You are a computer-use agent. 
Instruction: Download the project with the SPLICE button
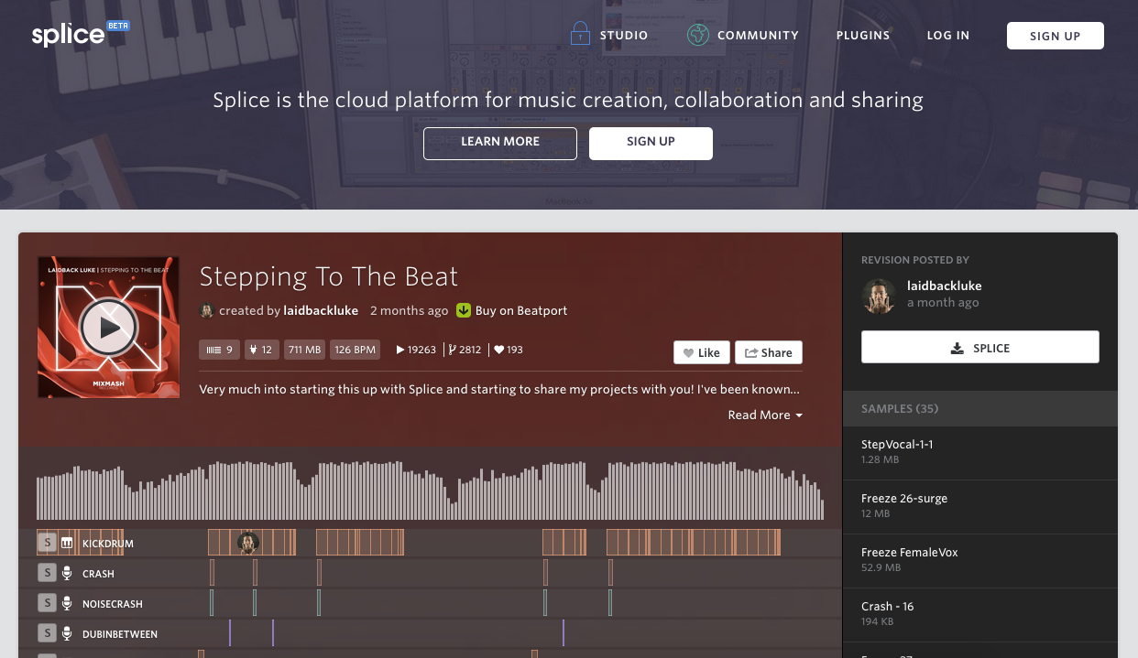pos(979,348)
